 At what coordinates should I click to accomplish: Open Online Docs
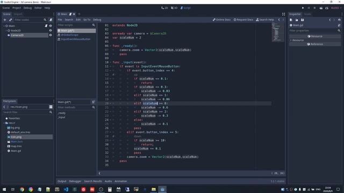click(221, 20)
